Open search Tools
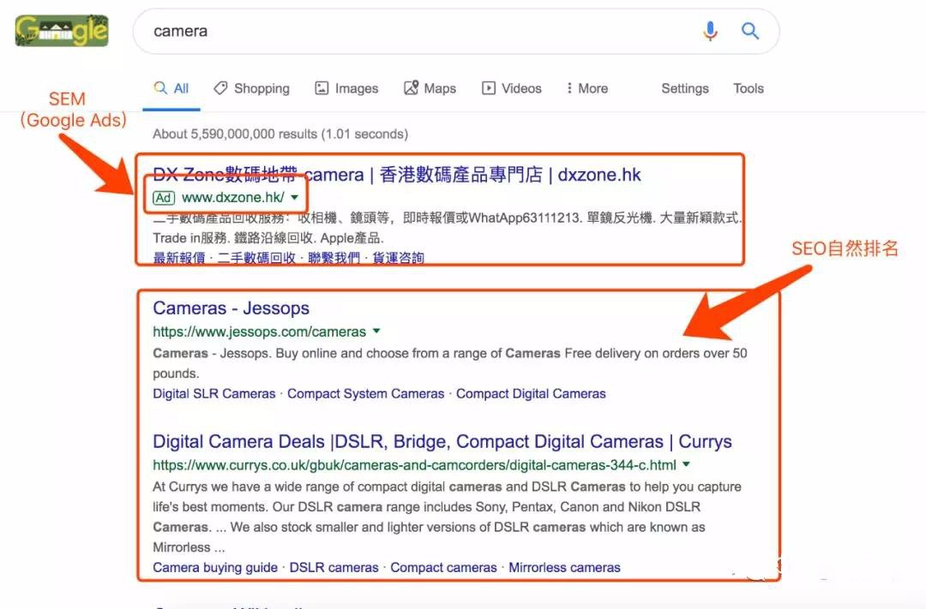The image size is (926, 609). (x=749, y=88)
